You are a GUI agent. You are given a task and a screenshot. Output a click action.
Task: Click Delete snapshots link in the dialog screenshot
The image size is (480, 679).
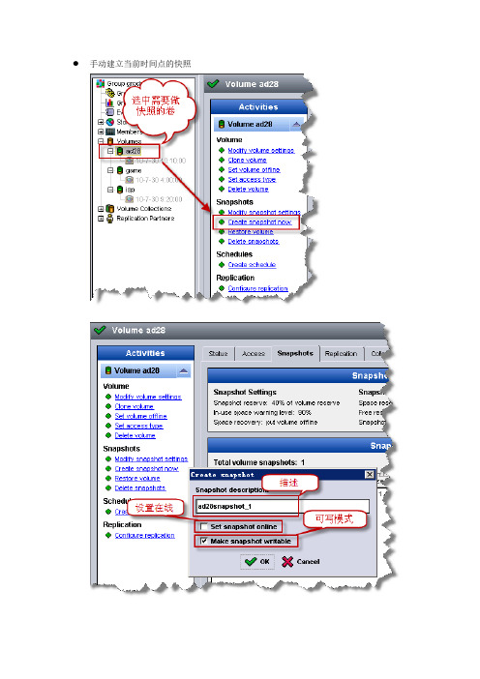tap(140, 488)
